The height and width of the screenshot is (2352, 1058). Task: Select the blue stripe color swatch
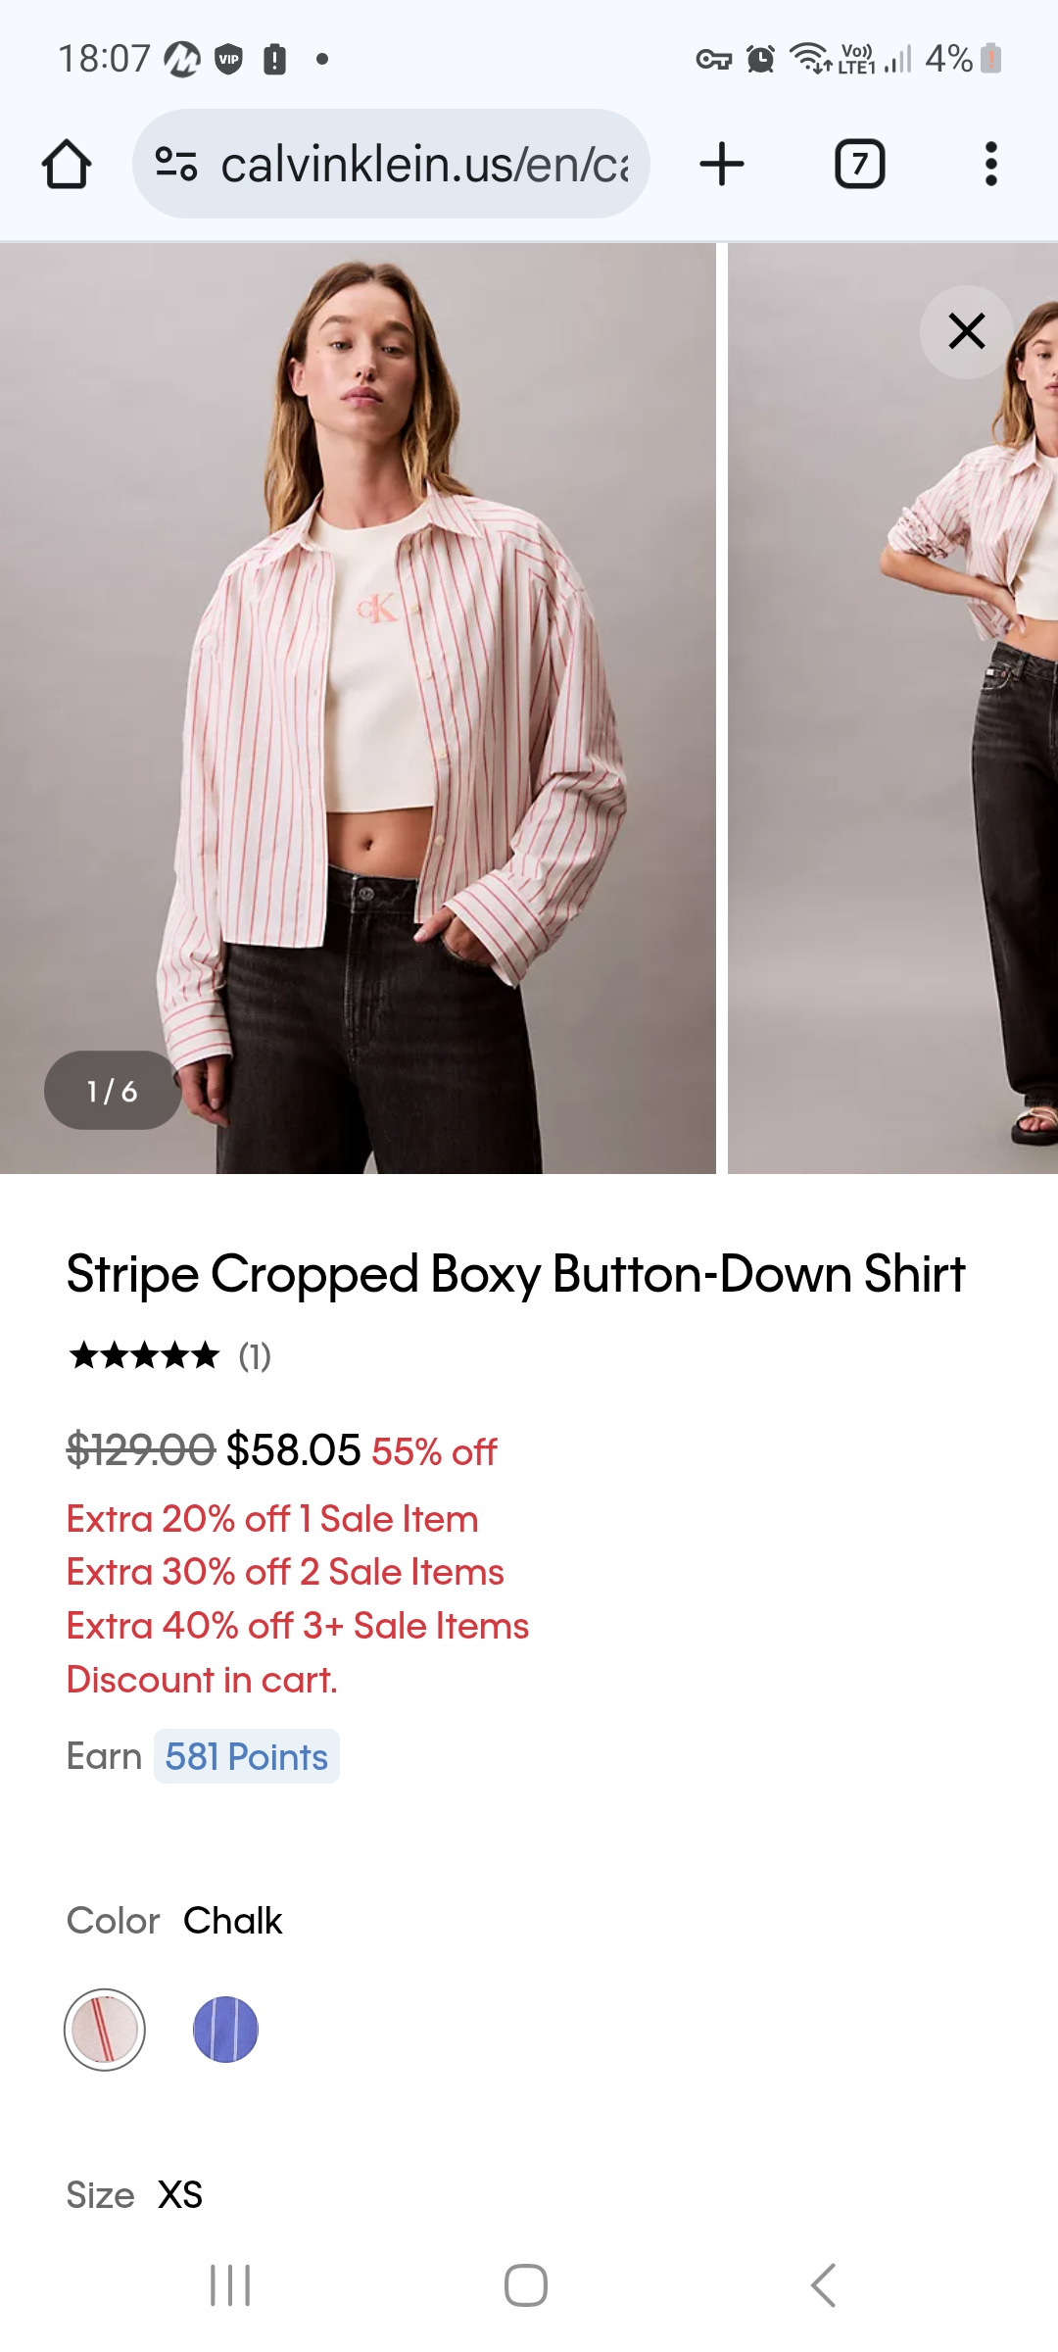[225, 2030]
